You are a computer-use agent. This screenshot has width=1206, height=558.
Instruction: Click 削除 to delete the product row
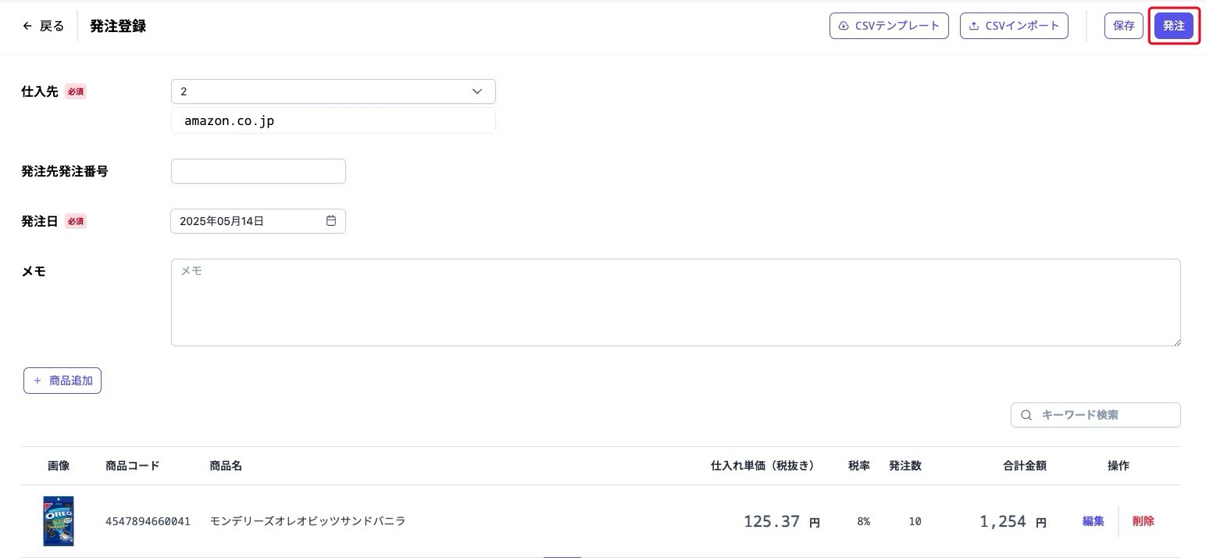tap(1143, 520)
